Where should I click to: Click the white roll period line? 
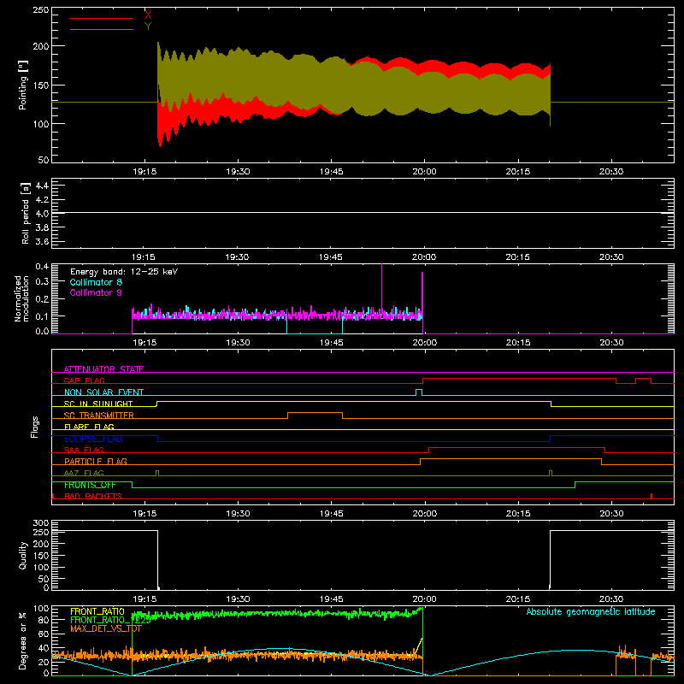[363, 213]
